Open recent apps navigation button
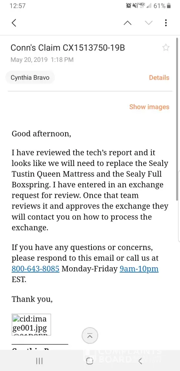Viewport: 180px width, 371px height. [39, 361]
